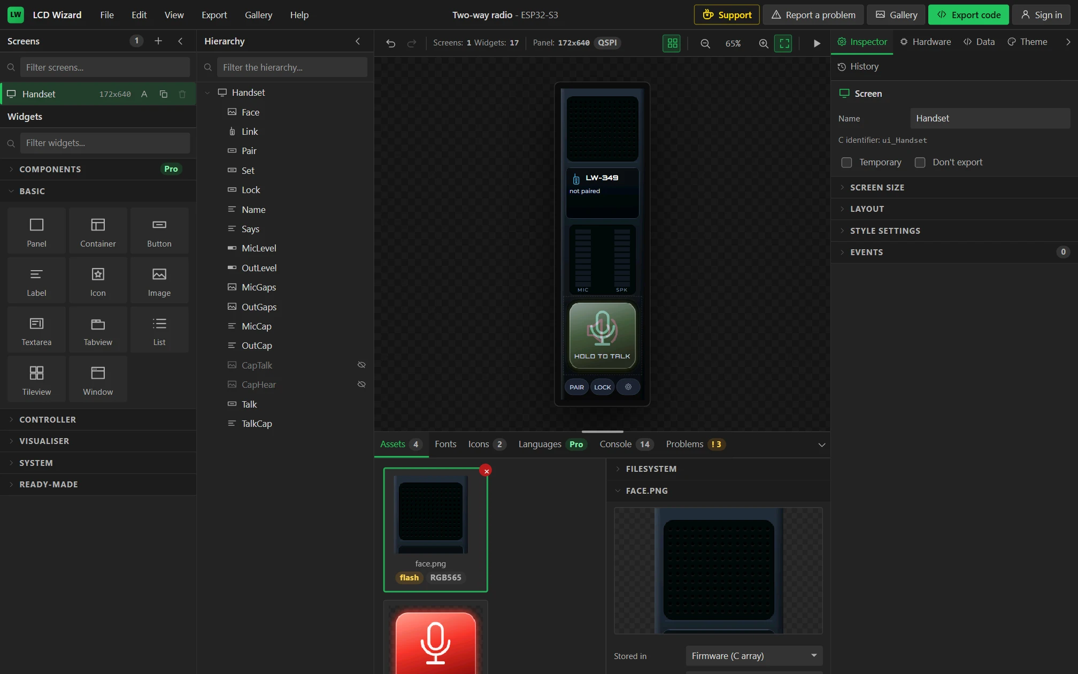
Task: Toggle the grid overview button
Action: (x=672, y=43)
